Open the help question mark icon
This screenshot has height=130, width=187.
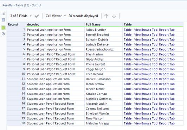coord(3,34)
